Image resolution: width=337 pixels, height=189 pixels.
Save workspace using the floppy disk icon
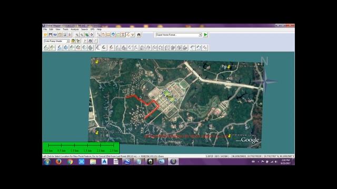coord(51,35)
